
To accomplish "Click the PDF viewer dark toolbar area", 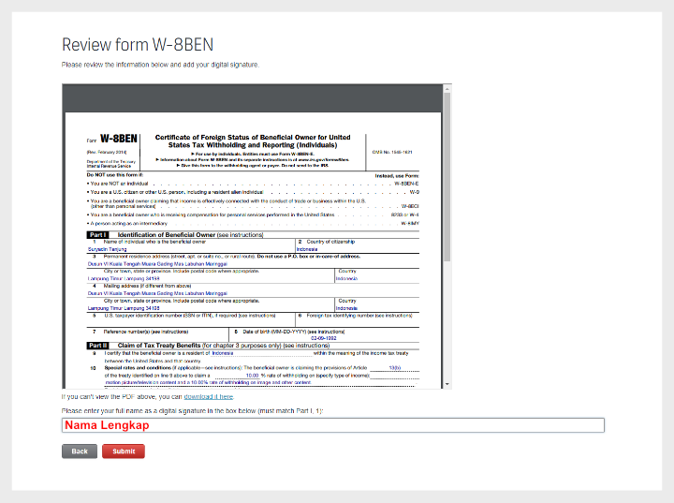I will (x=253, y=98).
